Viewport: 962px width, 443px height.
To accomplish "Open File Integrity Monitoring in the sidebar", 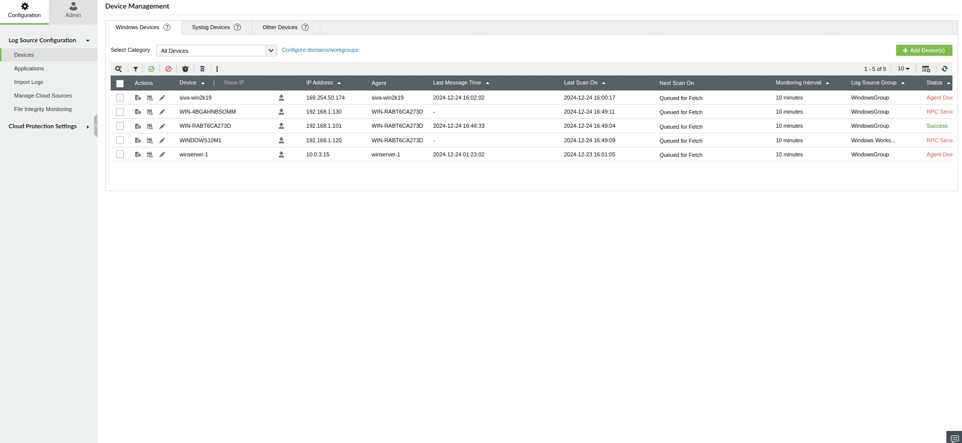I will pos(43,109).
